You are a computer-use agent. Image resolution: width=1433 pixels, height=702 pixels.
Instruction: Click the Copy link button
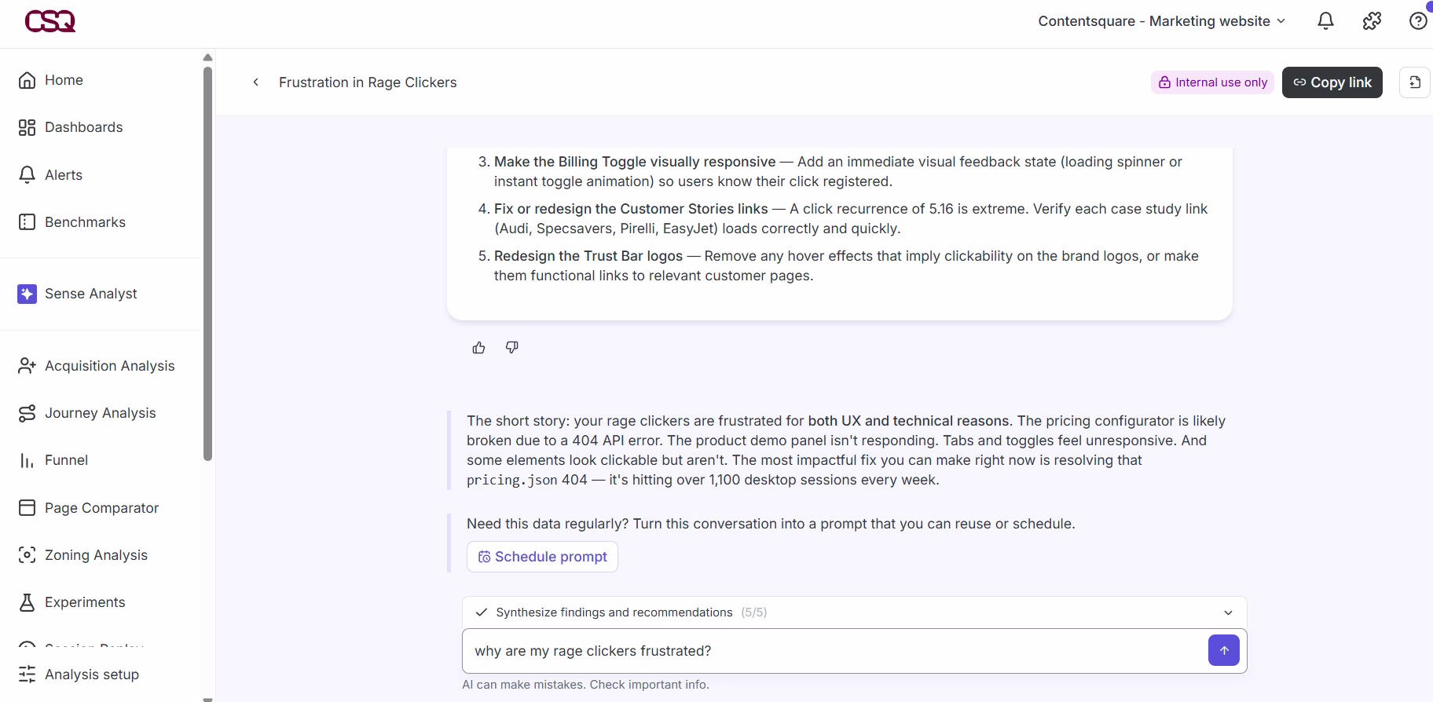click(x=1332, y=82)
